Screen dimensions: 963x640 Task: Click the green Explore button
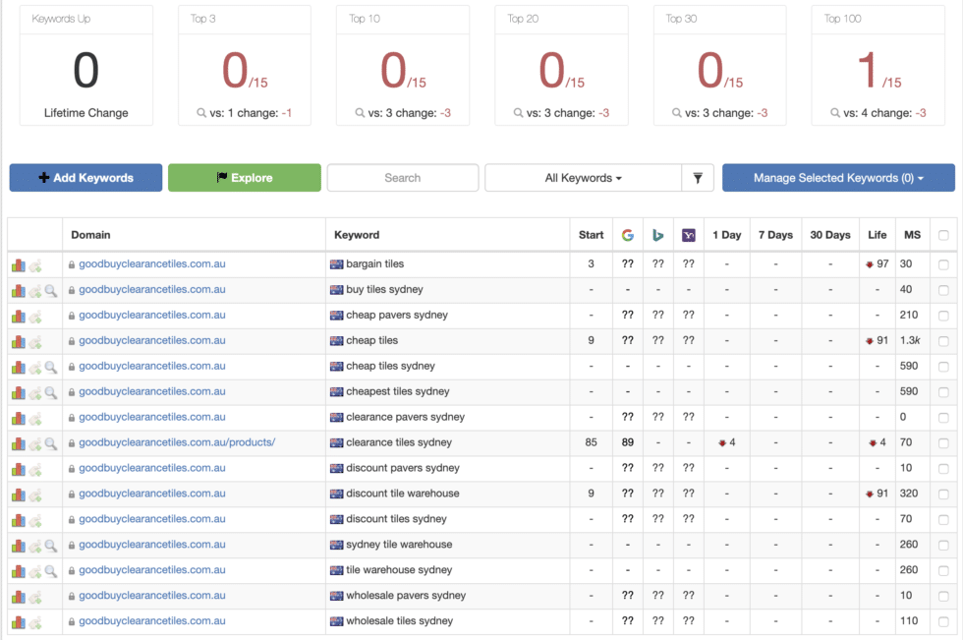click(245, 178)
